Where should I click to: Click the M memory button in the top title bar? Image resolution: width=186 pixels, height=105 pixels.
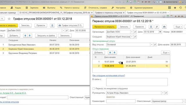click(143, 2)
